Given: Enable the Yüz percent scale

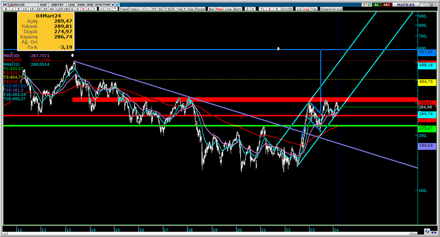Looking at the screenshot, I should pos(313,9).
